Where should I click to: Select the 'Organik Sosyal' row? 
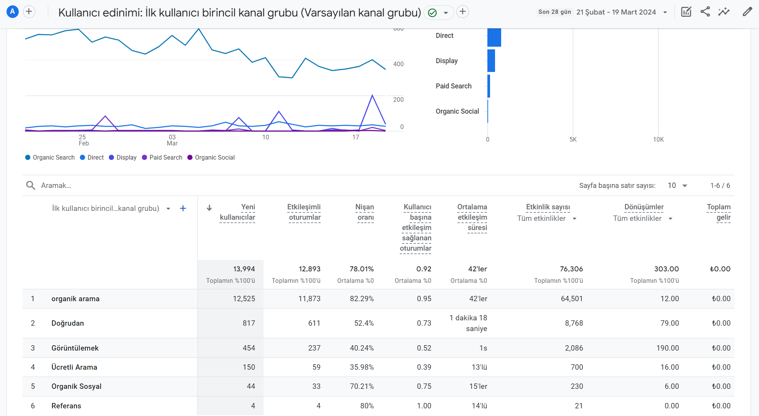378,386
